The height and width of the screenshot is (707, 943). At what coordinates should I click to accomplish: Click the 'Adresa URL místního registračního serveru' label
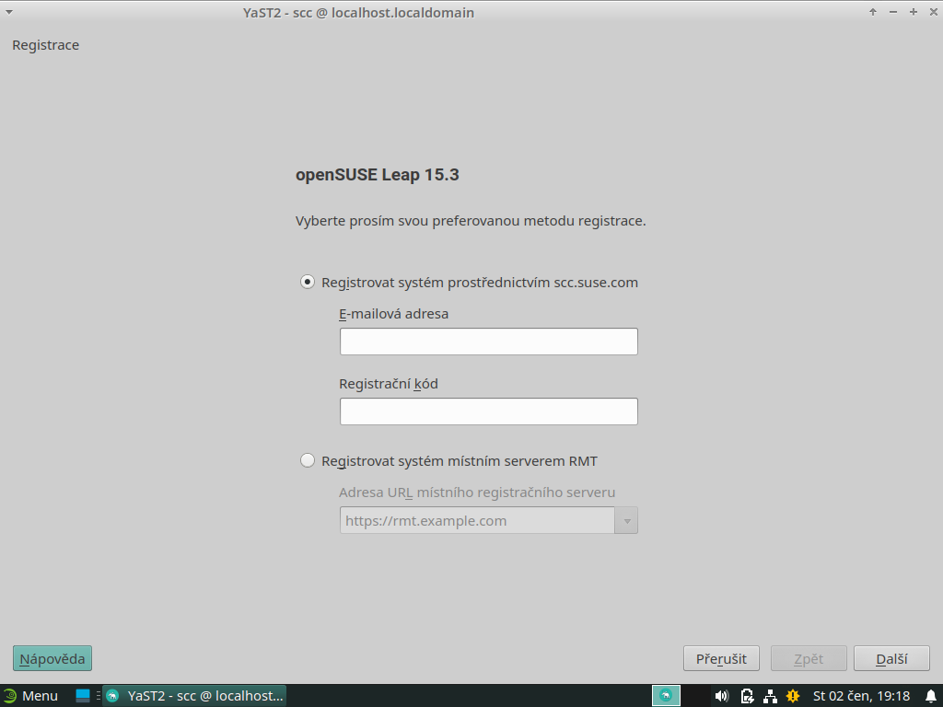(477, 493)
